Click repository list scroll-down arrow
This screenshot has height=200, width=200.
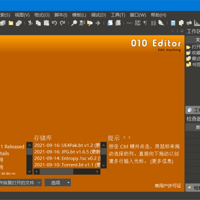[x=104, y=165]
